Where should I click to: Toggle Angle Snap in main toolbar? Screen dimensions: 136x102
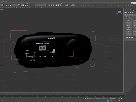coord(27,5)
